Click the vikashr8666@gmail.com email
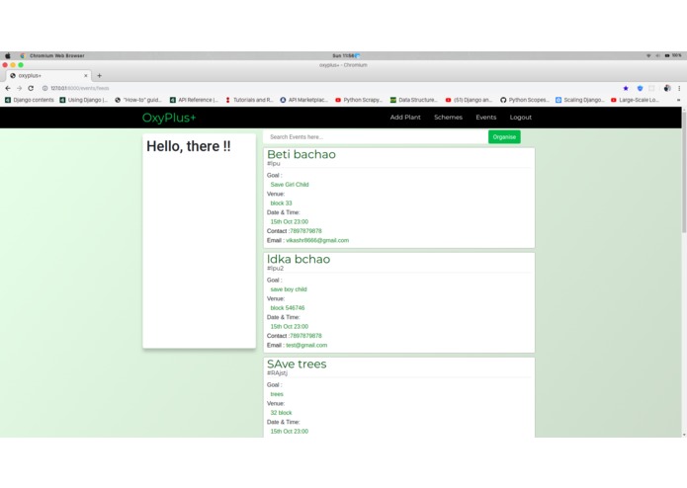The image size is (687, 488). click(317, 240)
